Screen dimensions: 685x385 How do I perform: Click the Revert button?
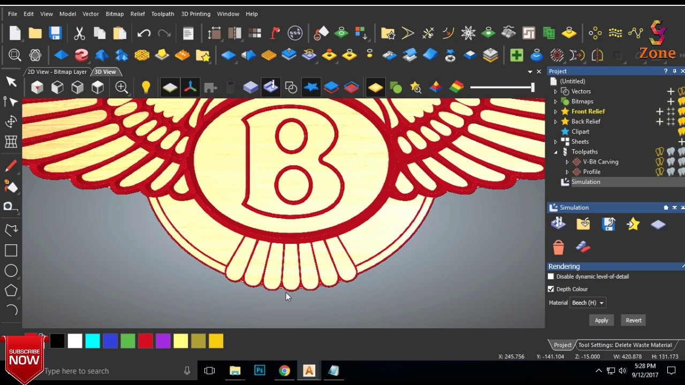click(x=634, y=320)
